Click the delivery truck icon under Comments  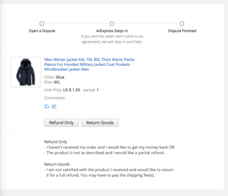pyautogui.click(x=47, y=107)
